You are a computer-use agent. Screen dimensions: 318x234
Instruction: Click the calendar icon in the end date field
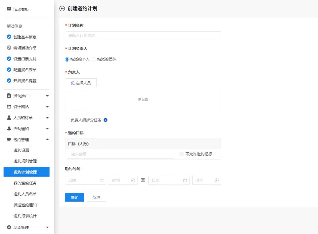(185, 180)
